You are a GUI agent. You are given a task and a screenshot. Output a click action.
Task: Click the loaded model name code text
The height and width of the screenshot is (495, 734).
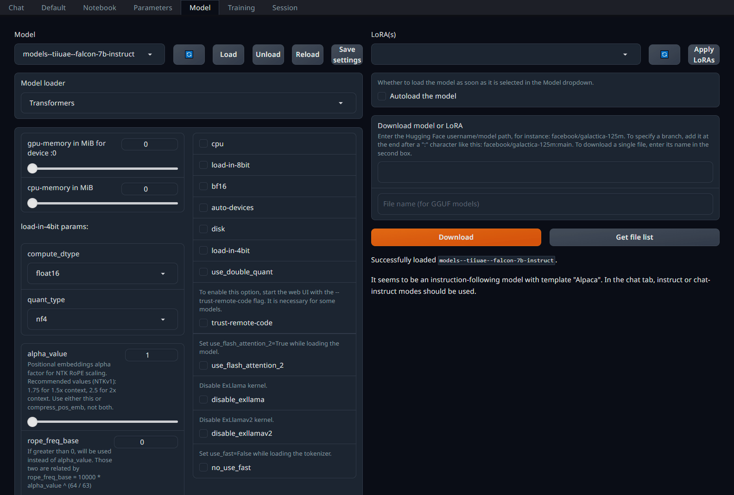click(497, 260)
